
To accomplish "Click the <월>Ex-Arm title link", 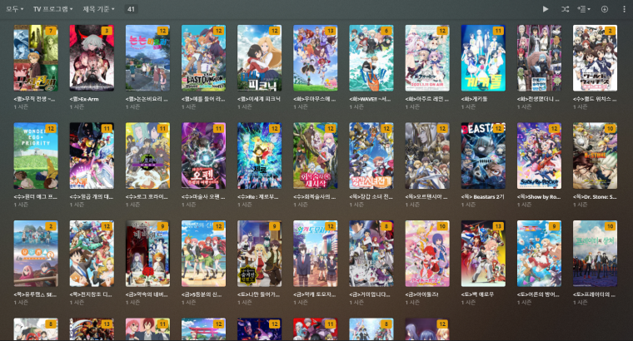I will tap(84, 99).
